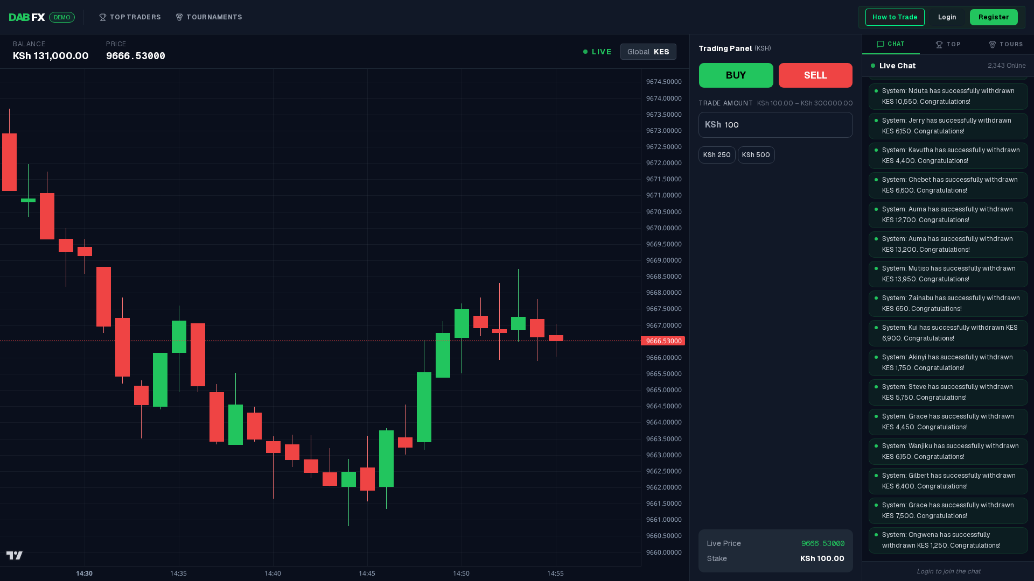Click the 9660.00000 price axis label

[x=663, y=552]
